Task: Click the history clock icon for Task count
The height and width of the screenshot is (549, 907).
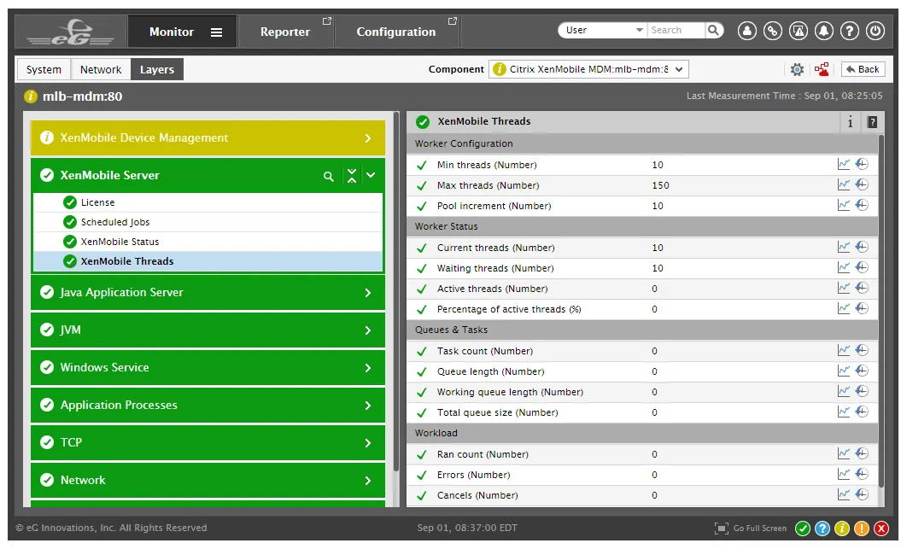Action: [862, 351]
